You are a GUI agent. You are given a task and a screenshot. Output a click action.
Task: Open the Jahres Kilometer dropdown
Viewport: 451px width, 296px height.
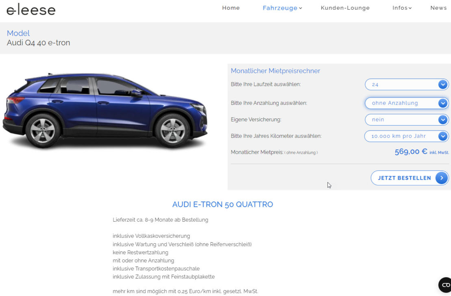pyautogui.click(x=407, y=136)
